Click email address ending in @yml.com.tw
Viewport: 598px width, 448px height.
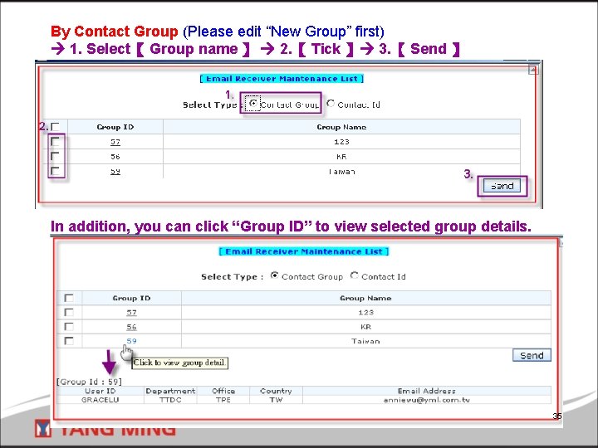click(x=426, y=400)
